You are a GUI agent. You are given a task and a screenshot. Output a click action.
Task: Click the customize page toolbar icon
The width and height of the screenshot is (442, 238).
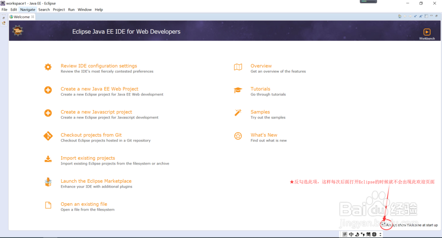426,16
